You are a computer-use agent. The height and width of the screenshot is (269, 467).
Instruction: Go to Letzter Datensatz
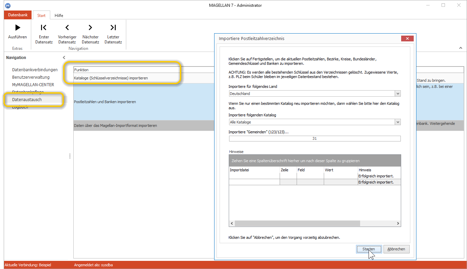click(x=113, y=34)
